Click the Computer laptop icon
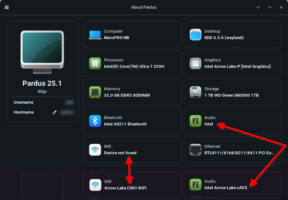288x200 pixels. pos(95,35)
